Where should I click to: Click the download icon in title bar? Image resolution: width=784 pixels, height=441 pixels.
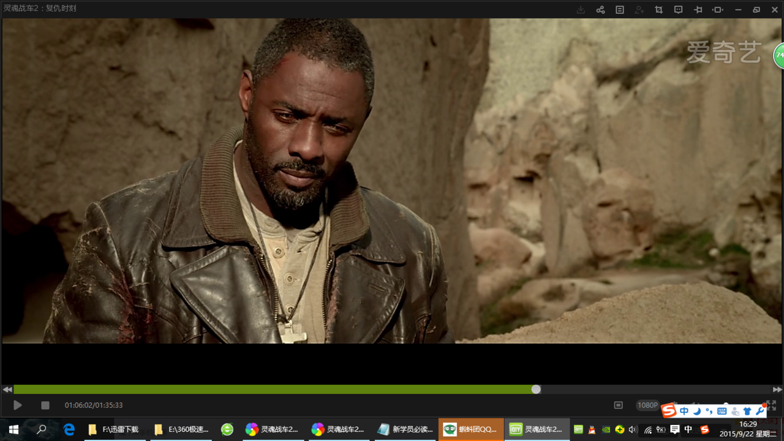point(581,10)
